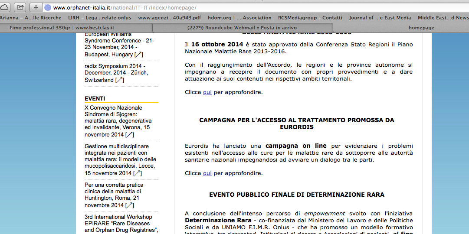
Task: Click the EVENTI section heading
Action: pyautogui.click(x=95, y=99)
